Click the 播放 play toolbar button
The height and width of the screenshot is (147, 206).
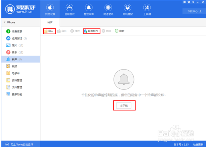pyautogui.click(x=75, y=31)
